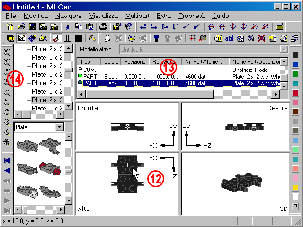
Task: Toggle the edit mode pencil button
Action: [21, 38]
